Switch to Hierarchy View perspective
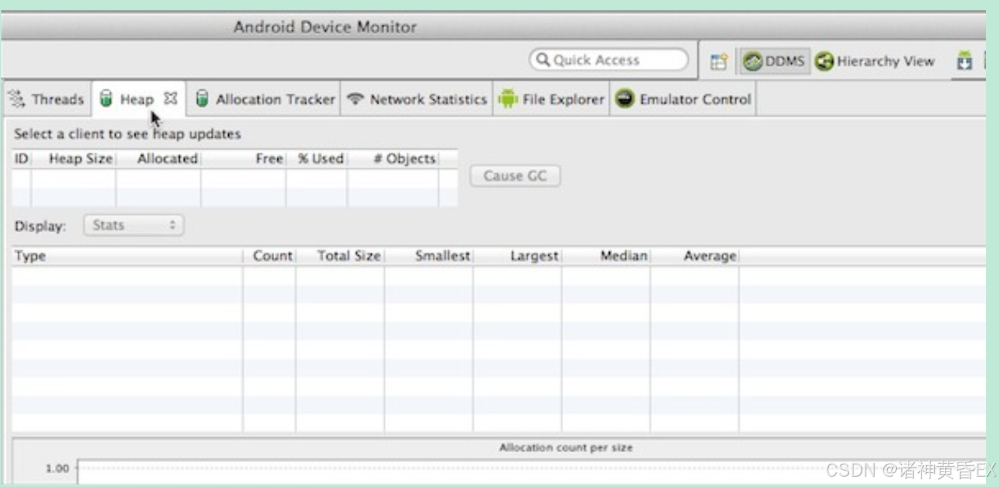 tap(874, 61)
